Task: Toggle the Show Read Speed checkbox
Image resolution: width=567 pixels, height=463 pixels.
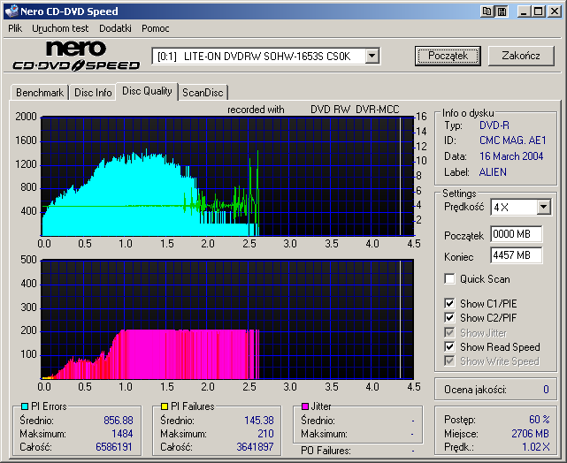Action: pyautogui.click(x=449, y=346)
